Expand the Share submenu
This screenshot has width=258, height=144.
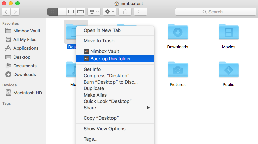pos(115,108)
